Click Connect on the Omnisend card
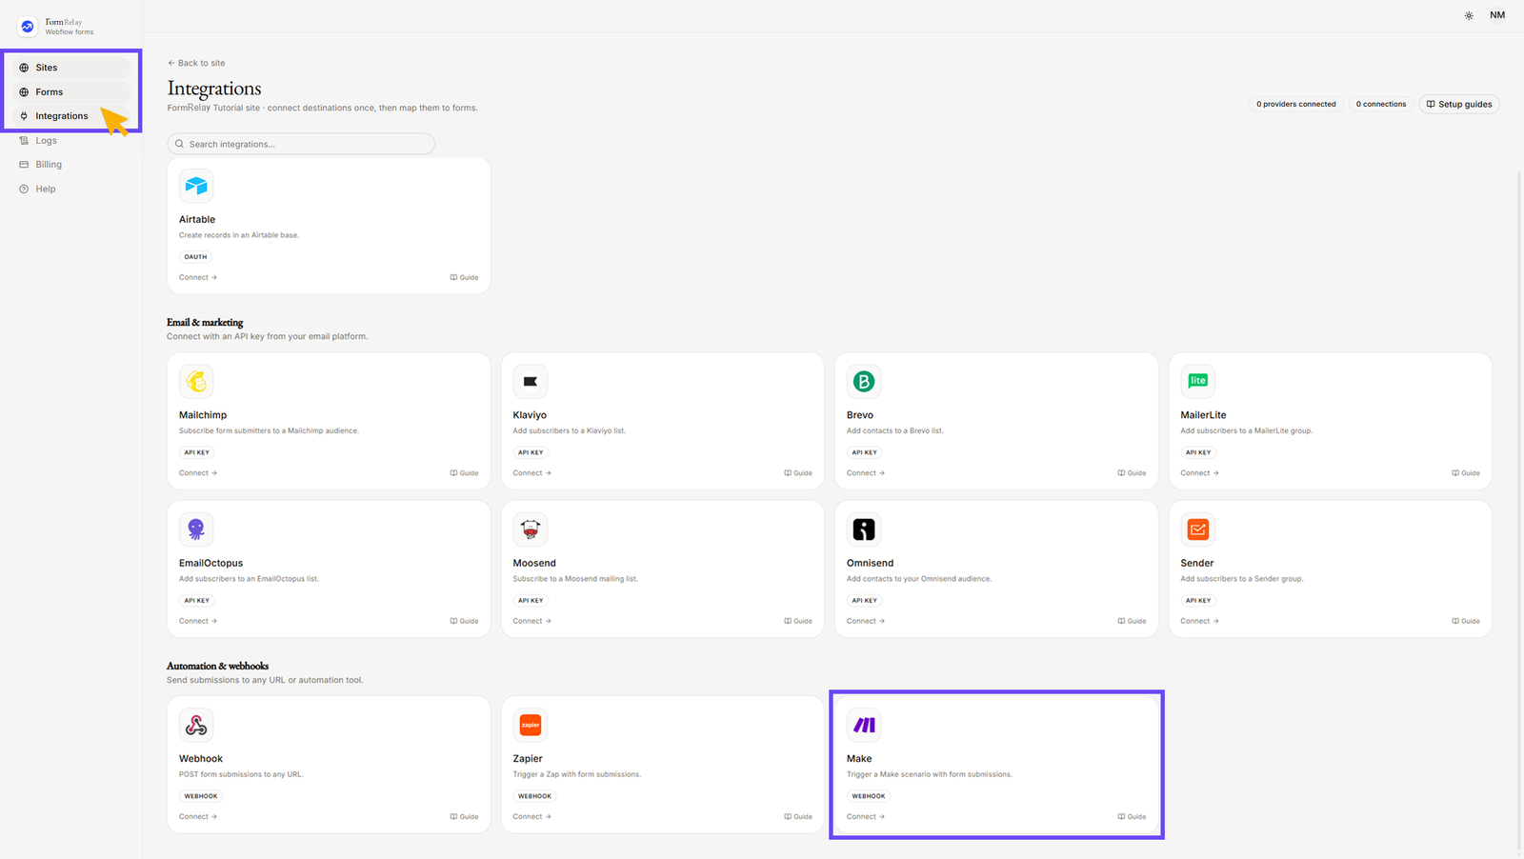Image resolution: width=1524 pixels, height=859 pixels. click(866, 621)
